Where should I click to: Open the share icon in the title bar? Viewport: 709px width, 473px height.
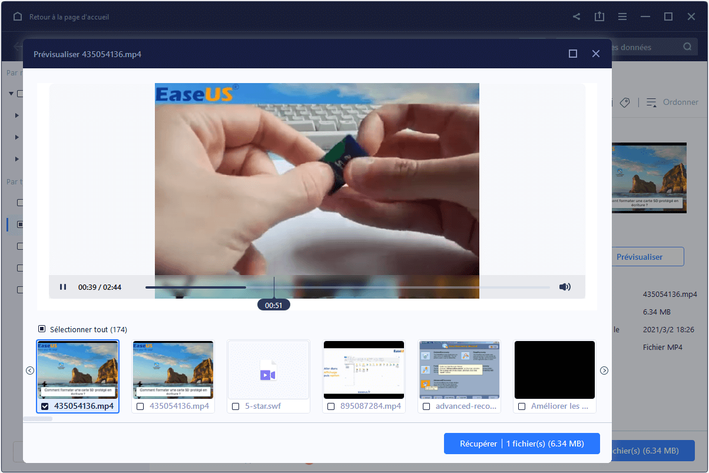[577, 17]
